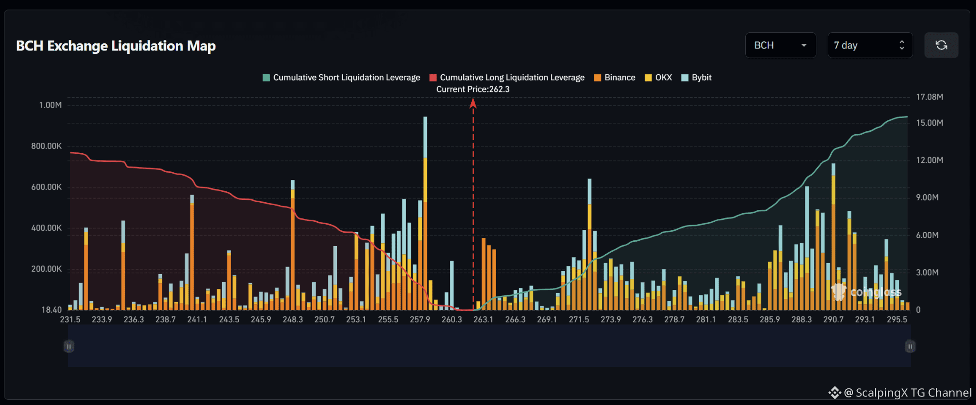Click the "236.3" price axis label
This screenshot has height=405, width=976.
click(134, 319)
